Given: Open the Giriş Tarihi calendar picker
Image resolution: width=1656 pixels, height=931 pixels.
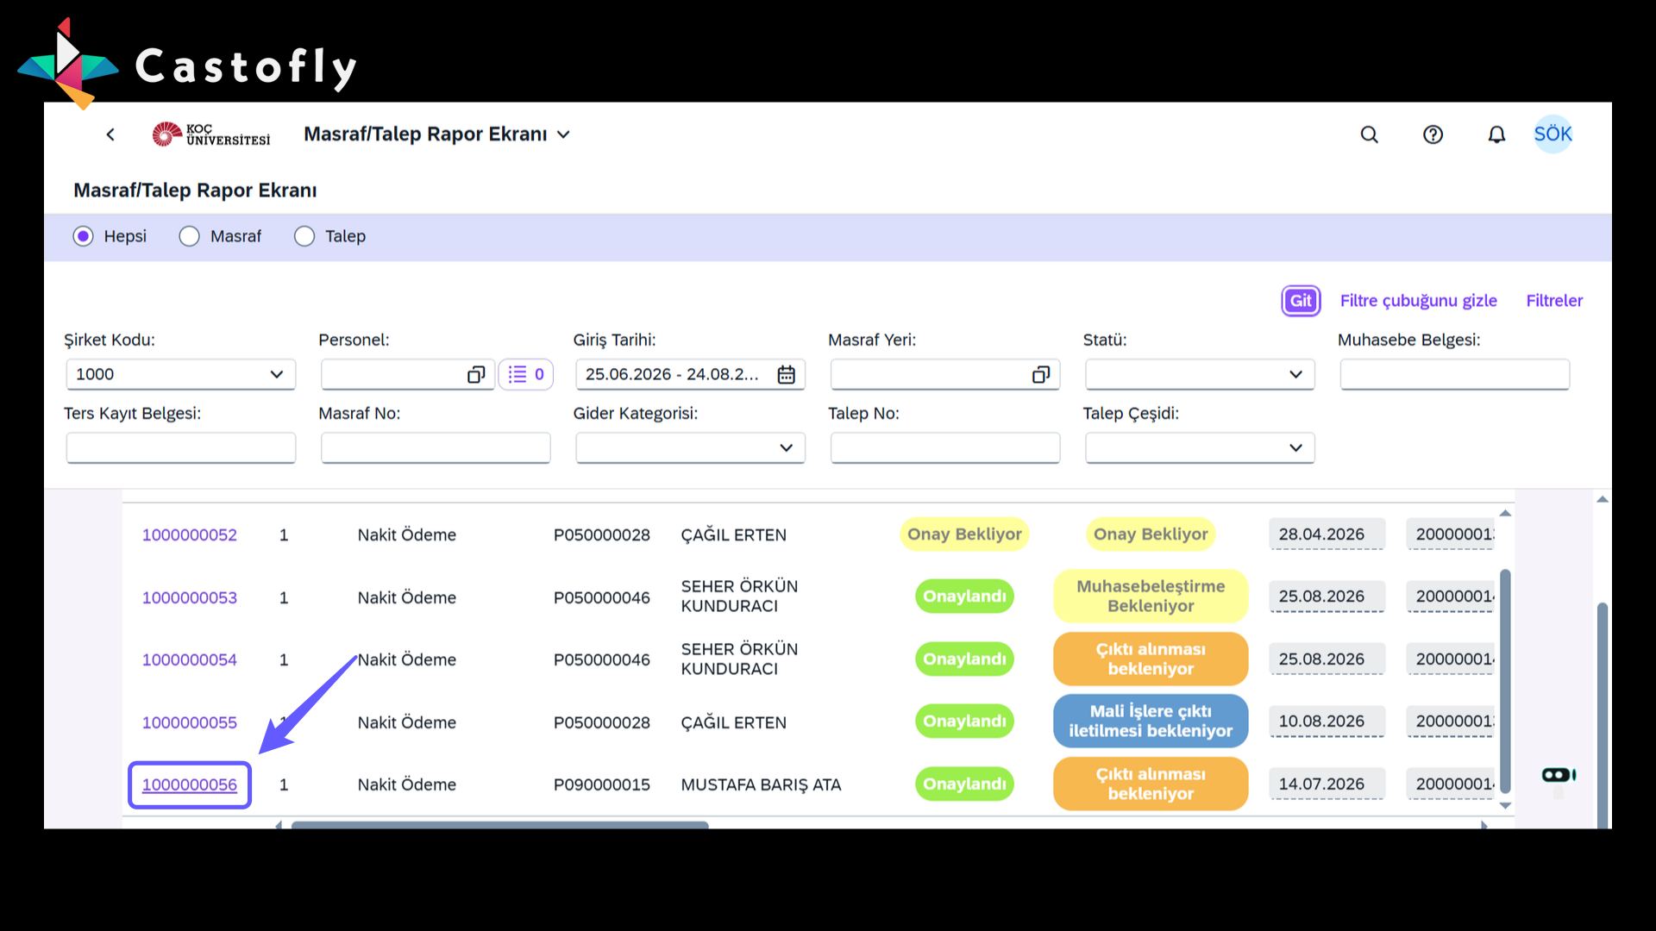Looking at the screenshot, I should pos(786,374).
